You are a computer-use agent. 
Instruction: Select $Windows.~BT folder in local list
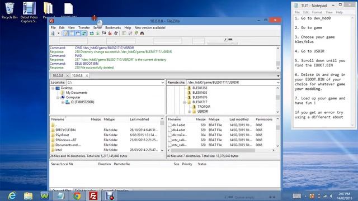66,140
